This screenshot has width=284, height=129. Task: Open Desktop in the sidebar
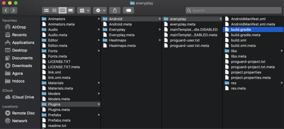[16, 50]
